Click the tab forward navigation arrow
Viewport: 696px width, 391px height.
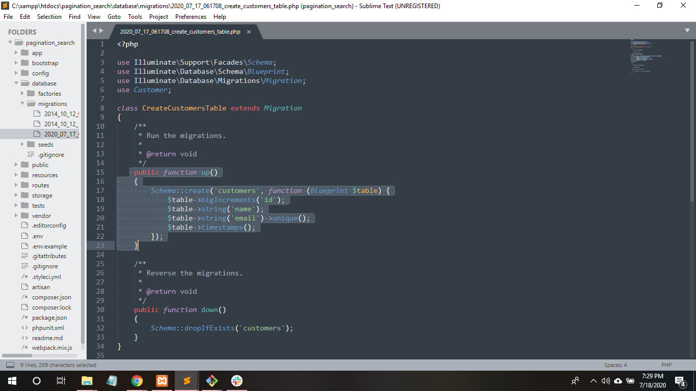(x=101, y=31)
